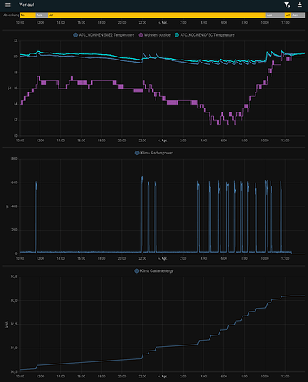Hide the Wohnen outside legend series
Viewport: 308px width, 382px height.
(x=155, y=35)
